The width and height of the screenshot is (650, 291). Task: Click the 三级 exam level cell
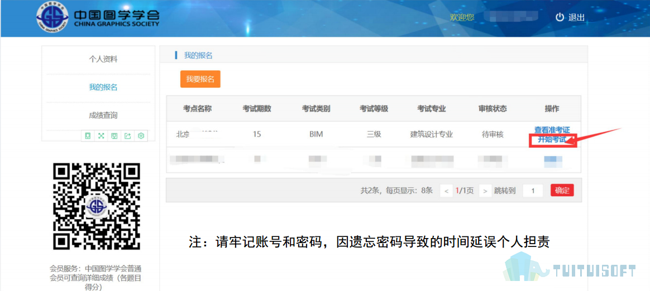pos(374,134)
